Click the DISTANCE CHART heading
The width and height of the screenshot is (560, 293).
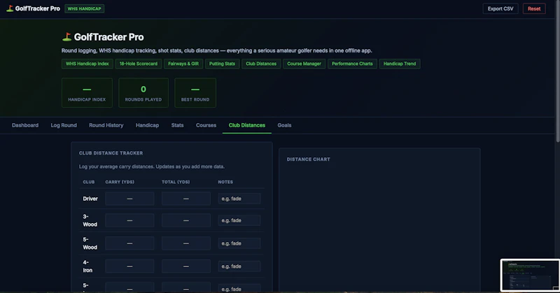pyautogui.click(x=308, y=159)
